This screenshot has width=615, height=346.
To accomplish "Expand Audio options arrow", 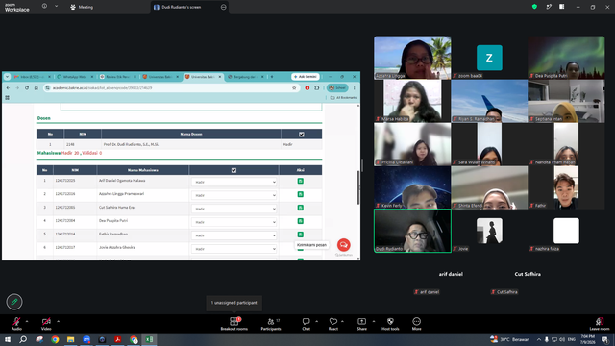I will pyautogui.click(x=27, y=321).
